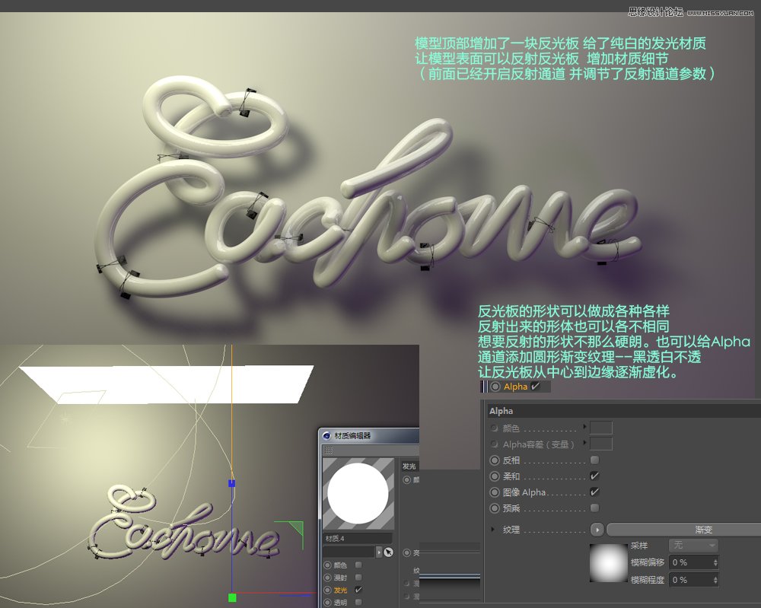761x608 pixels.
Task: Click the grip dots at top of Material Editor
Action: pos(328,450)
